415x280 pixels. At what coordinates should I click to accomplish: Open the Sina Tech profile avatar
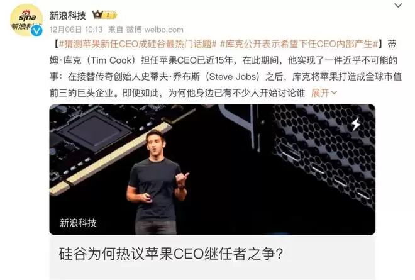pyautogui.click(x=26, y=20)
